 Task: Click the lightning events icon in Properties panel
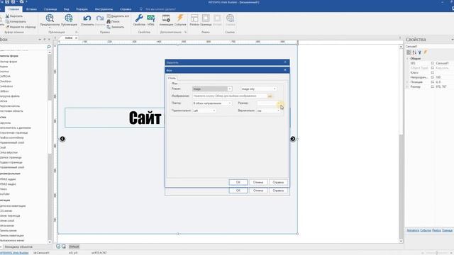[x=426, y=52]
